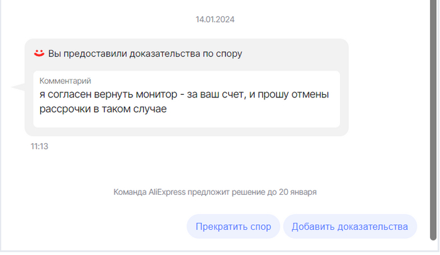Click the red AliExpress smiley icon

(x=39, y=53)
